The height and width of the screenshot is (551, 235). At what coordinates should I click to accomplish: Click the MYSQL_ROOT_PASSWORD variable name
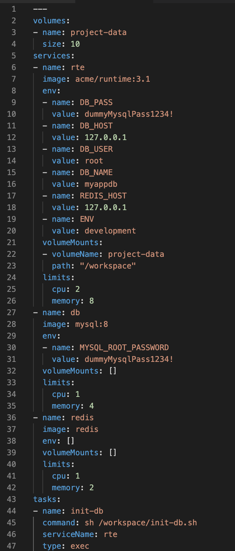[x=124, y=347]
